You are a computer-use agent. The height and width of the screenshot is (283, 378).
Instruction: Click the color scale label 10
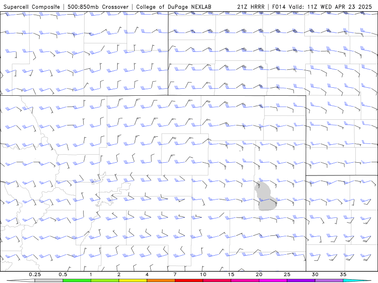pyautogui.click(x=203, y=275)
